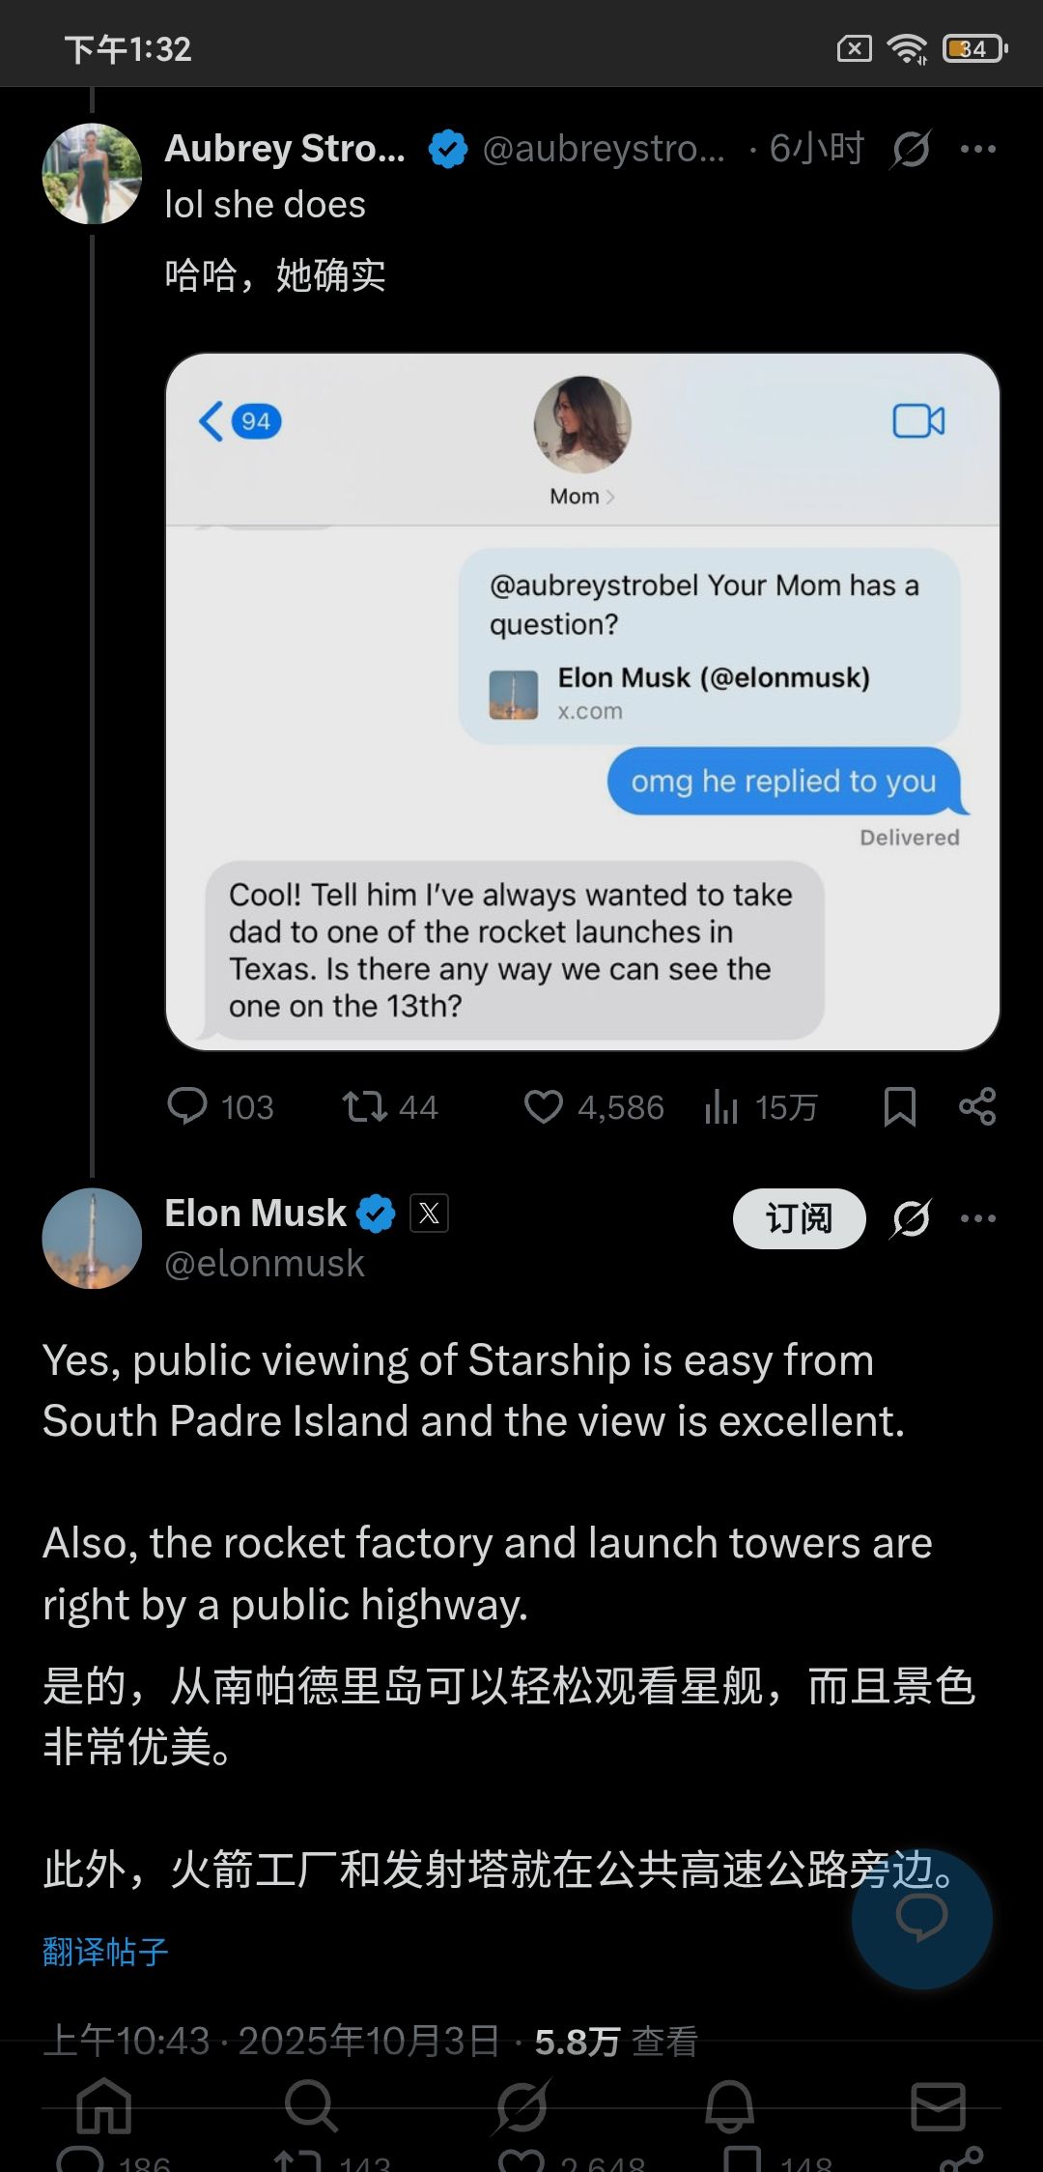1043x2172 pixels.
Task: Go to the Home tab
Action: (104, 2106)
